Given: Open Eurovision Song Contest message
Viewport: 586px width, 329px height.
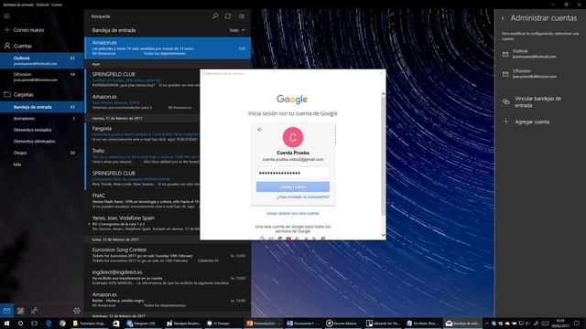Looking at the screenshot, I should (168, 255).
